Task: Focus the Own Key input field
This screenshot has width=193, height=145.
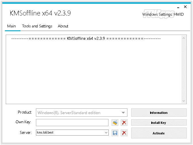Action: tap(72, 122)
